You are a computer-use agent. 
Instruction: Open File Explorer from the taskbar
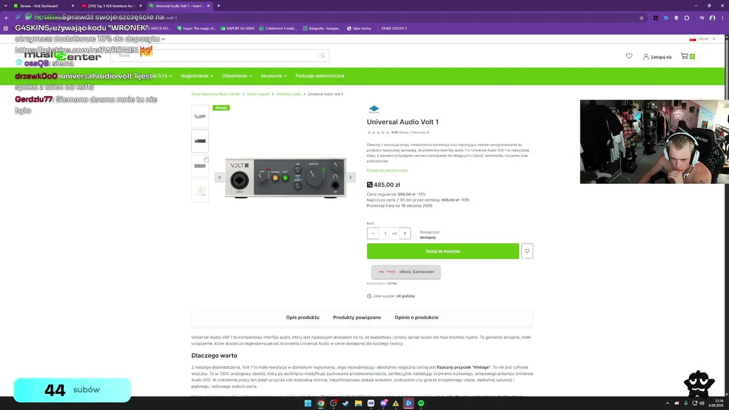click(358, 403)
